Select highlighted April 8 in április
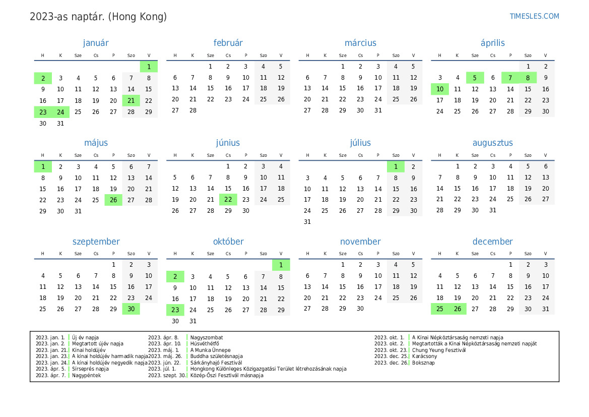The height and width of the screenshot is (417, 589). coord(528,78)
